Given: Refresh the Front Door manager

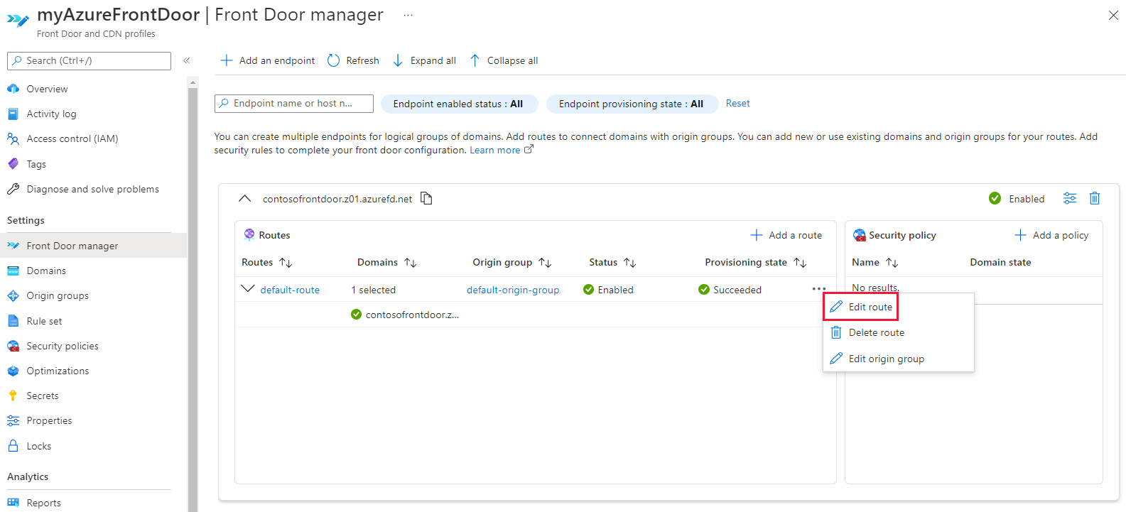Looking at the screenshot, I should click(x=353, y=60).
